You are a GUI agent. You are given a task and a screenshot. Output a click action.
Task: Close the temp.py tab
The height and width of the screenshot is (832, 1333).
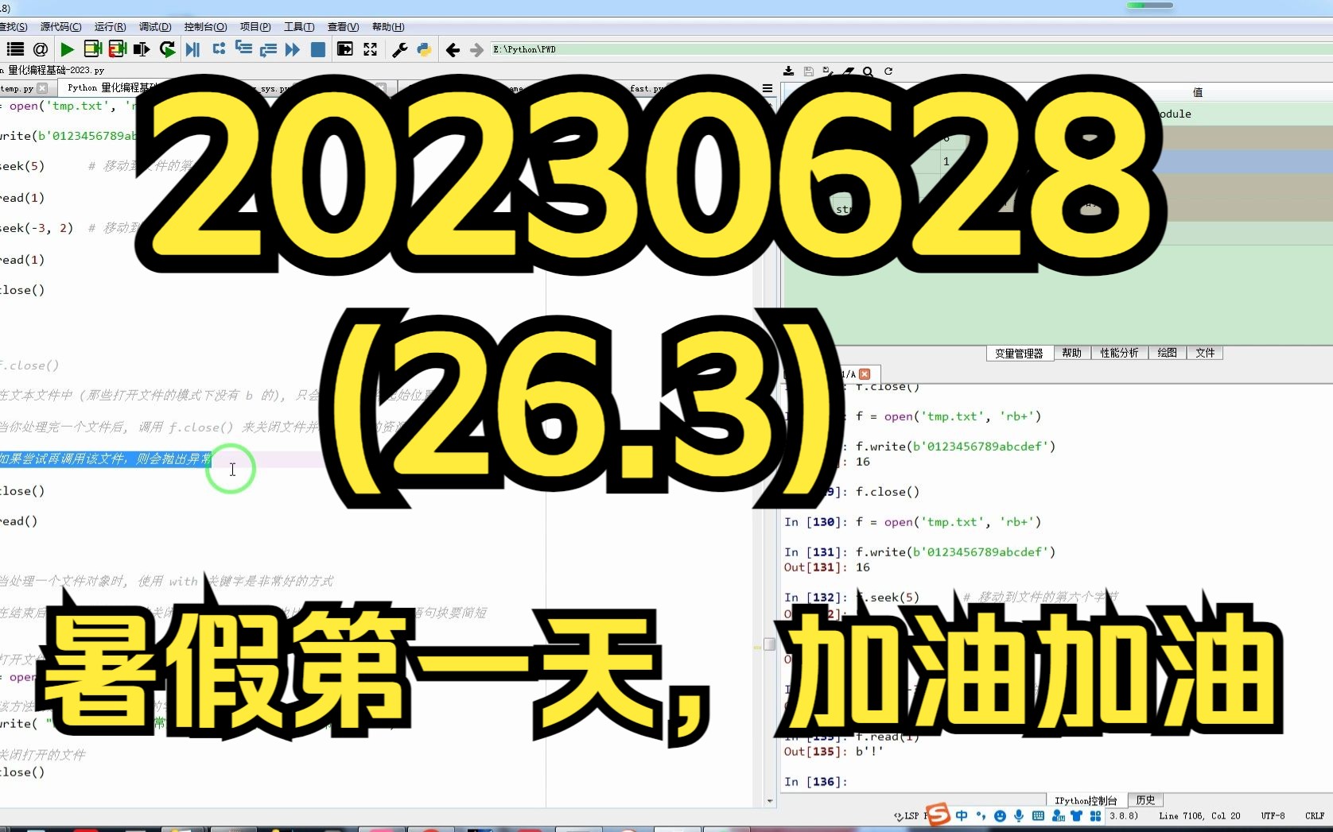point(42,88)
